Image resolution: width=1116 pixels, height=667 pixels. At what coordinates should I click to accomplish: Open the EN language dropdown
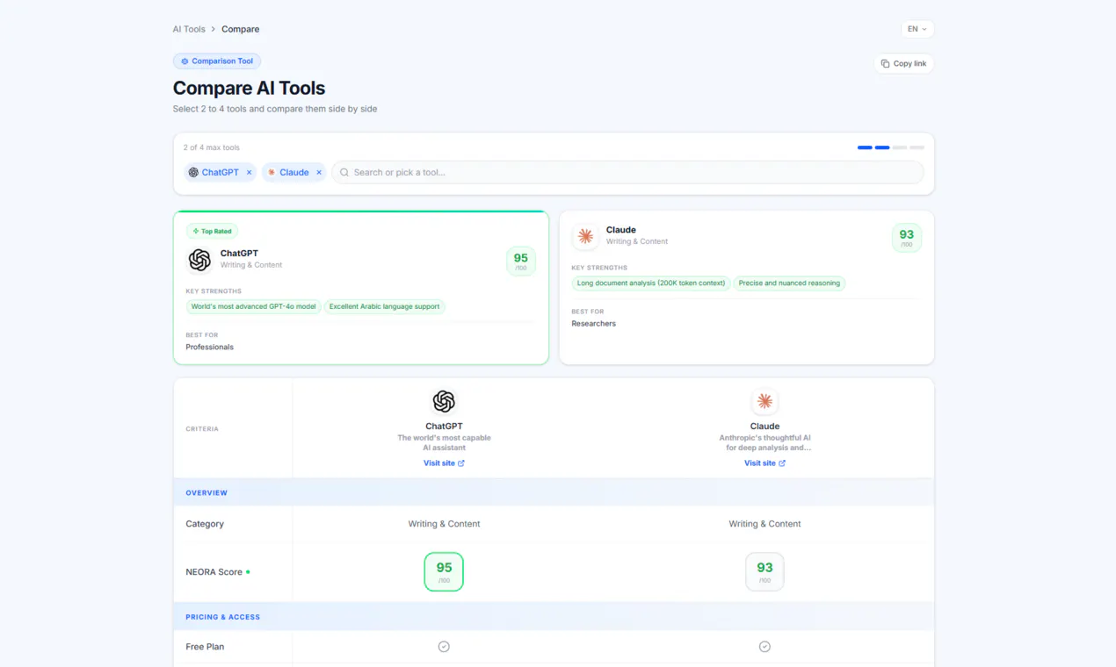click(x=917, y=29)
